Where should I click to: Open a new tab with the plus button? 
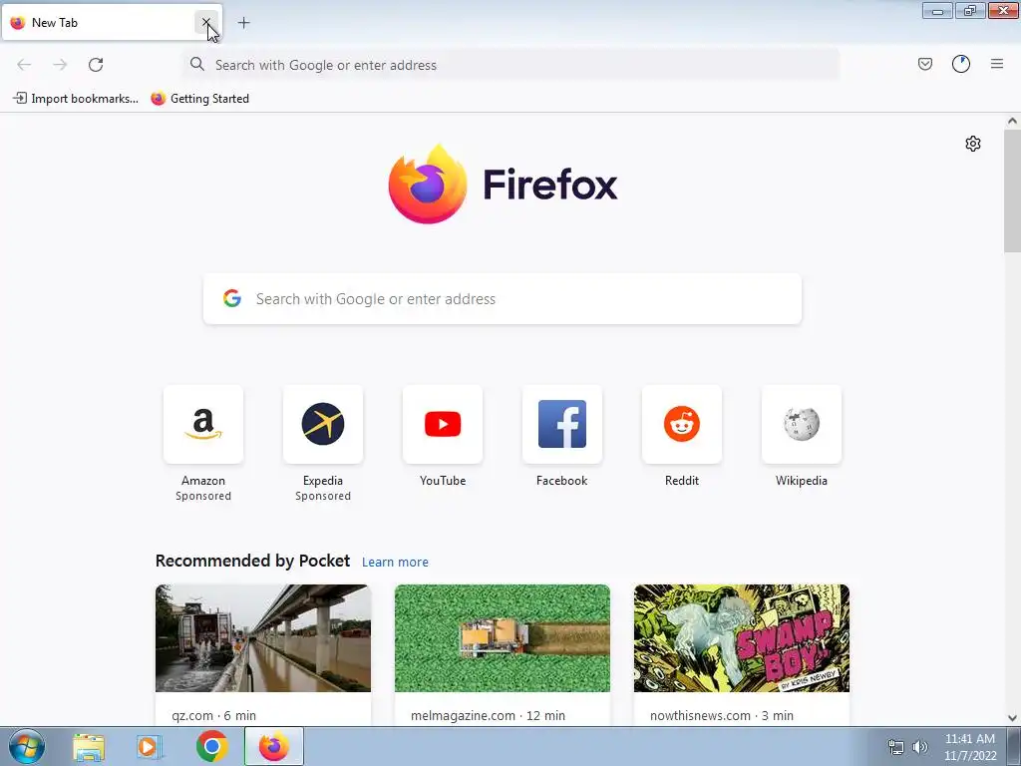coord(243,23)
